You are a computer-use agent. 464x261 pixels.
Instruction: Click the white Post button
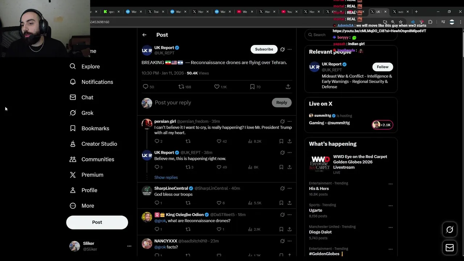pyautogui.click(x=97, y=222)
